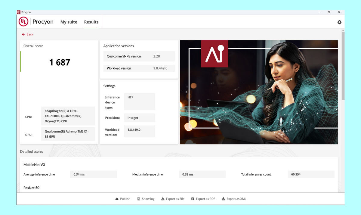The width and height of the screenshot is (361, 215).
Task: Click the Settings heading
Action: point(109,86)
